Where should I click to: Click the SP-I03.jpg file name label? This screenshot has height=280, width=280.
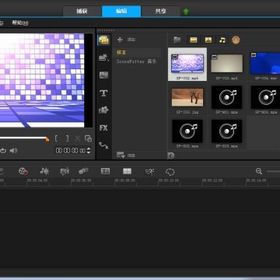(x=187, y=112)
